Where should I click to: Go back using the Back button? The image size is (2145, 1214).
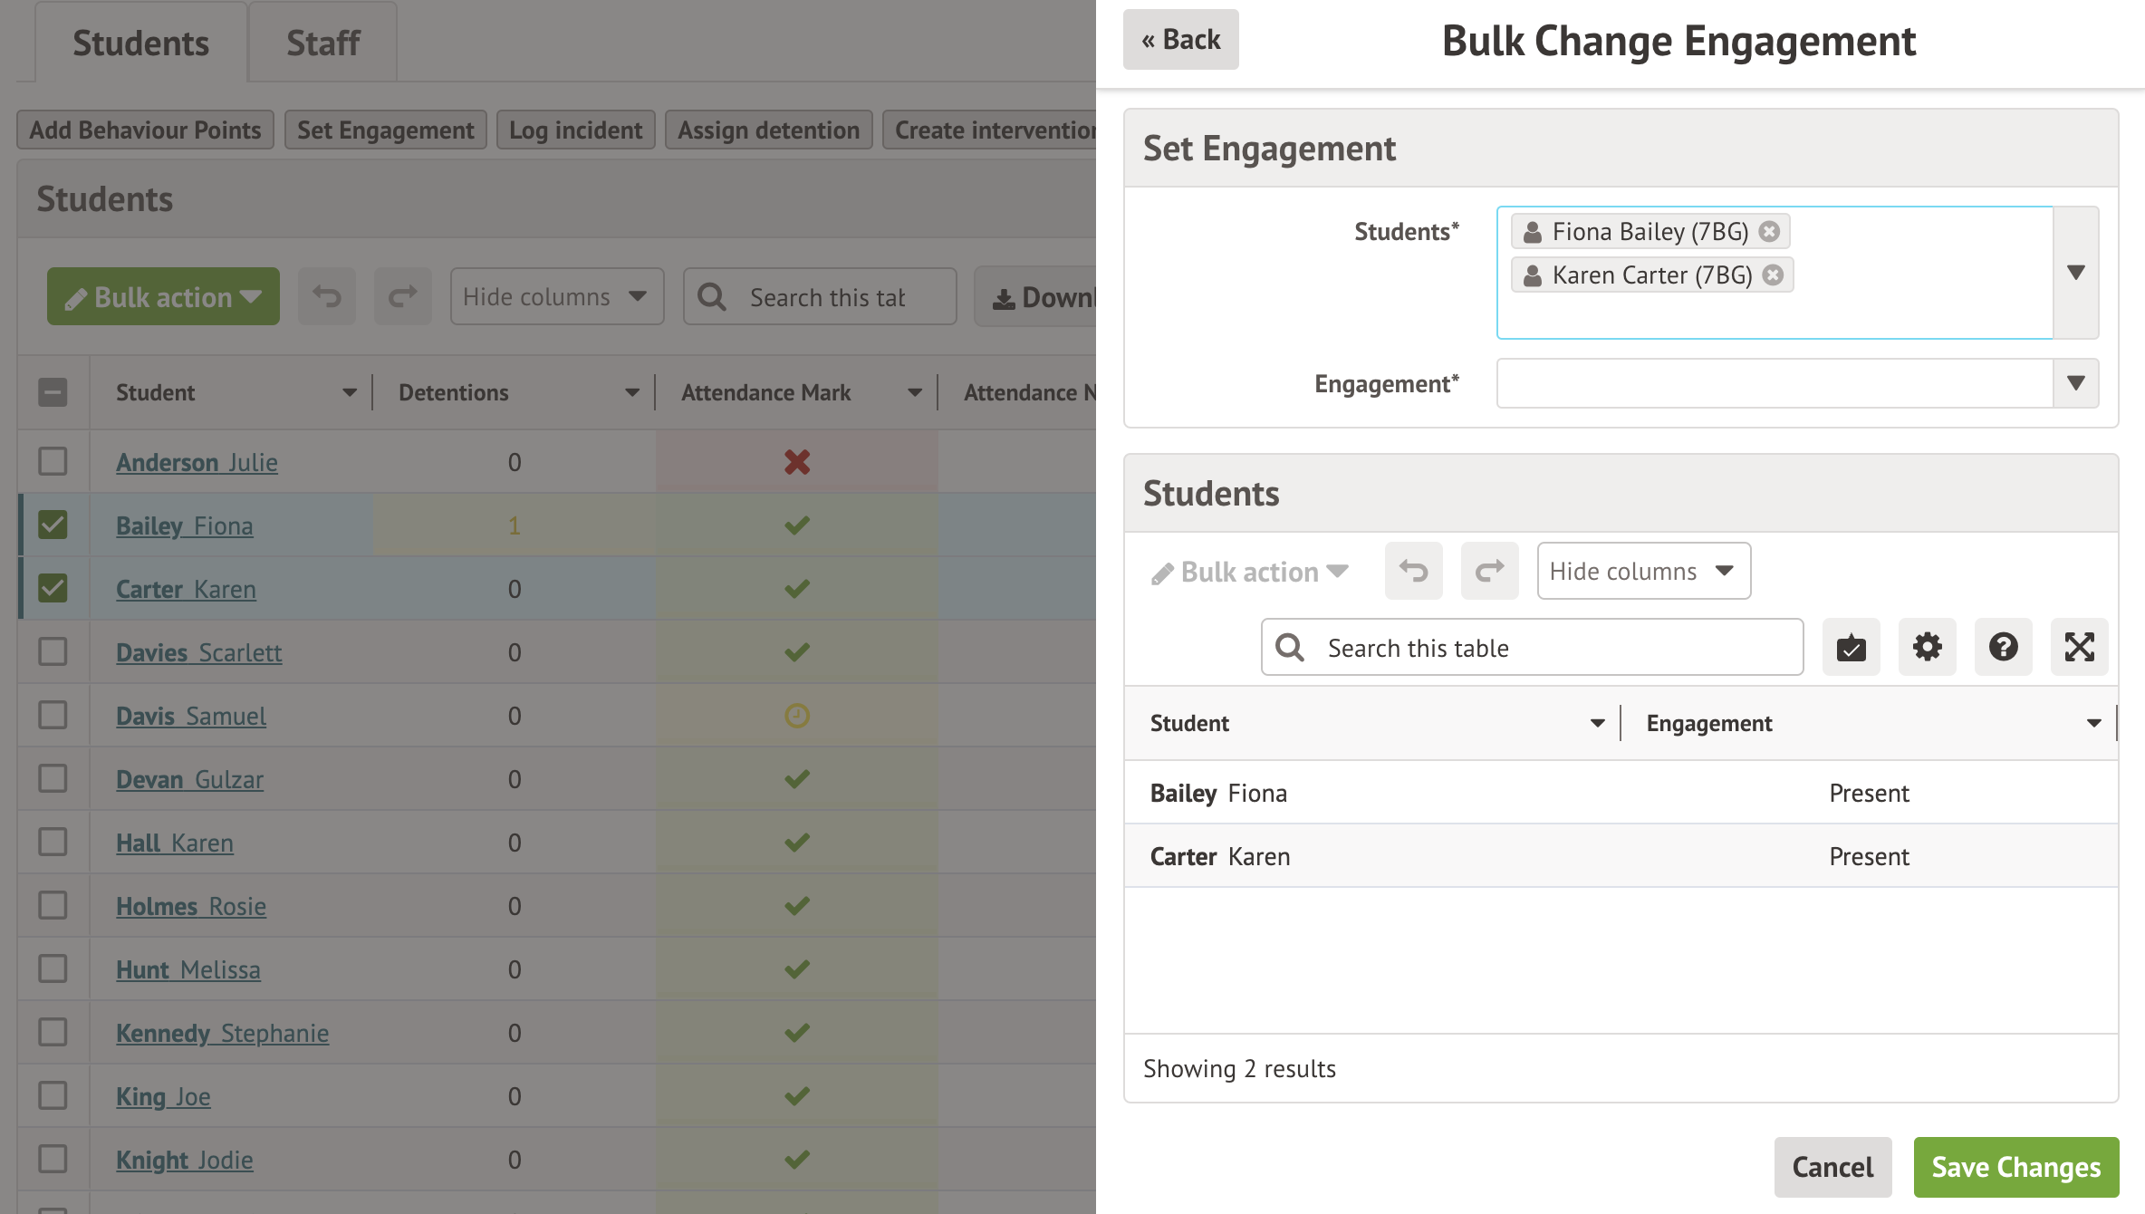[x=1180, y=40]
